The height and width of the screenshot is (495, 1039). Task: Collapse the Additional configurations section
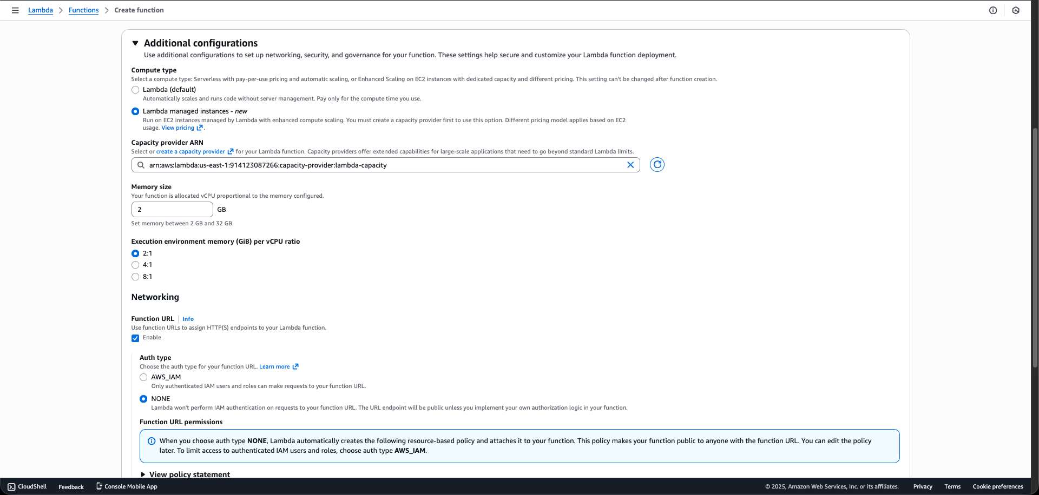(135, 43)
